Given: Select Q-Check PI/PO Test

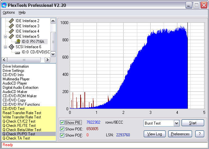Looking at the screenshot, I should 29,134.
